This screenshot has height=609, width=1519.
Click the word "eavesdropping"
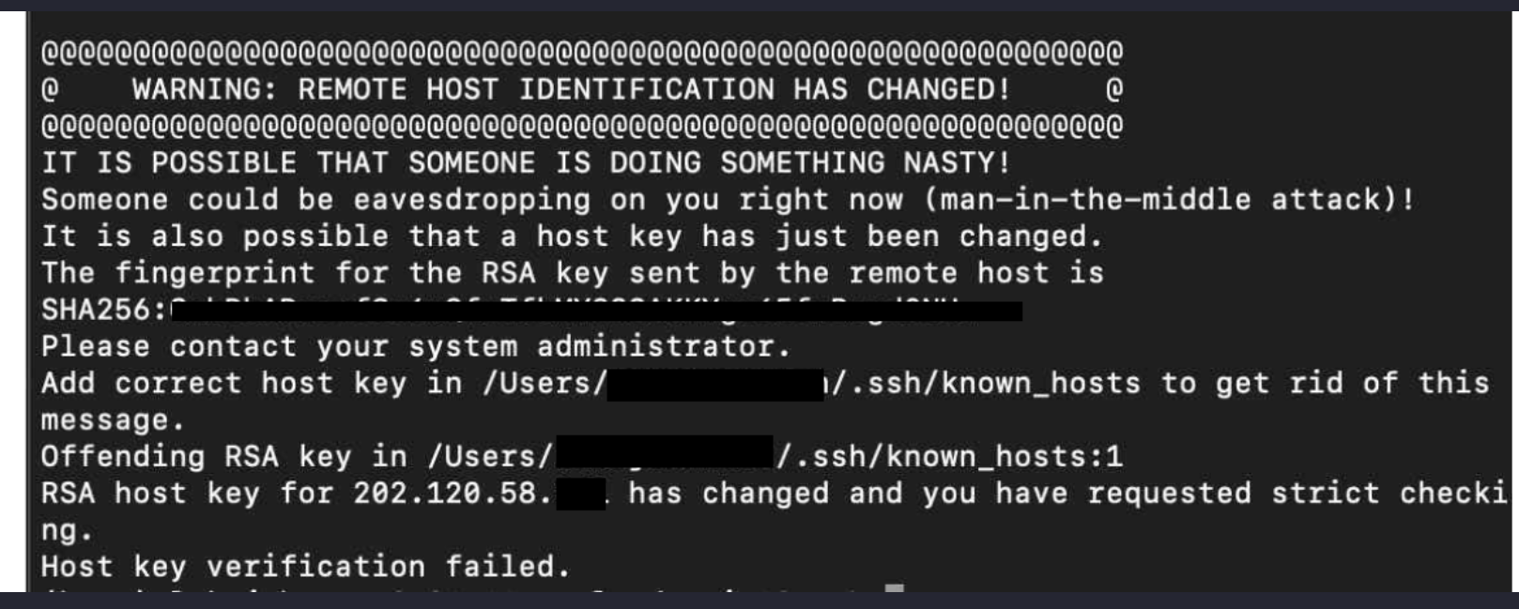coord(471,200)
